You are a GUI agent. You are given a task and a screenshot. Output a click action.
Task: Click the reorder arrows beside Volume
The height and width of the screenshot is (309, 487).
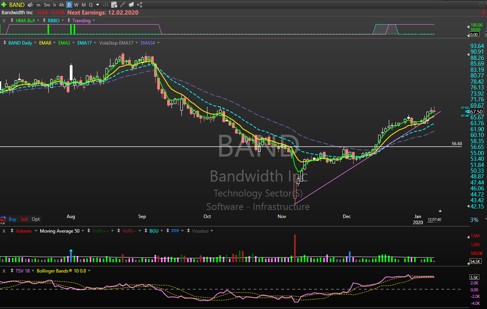(x=12, y=231)
